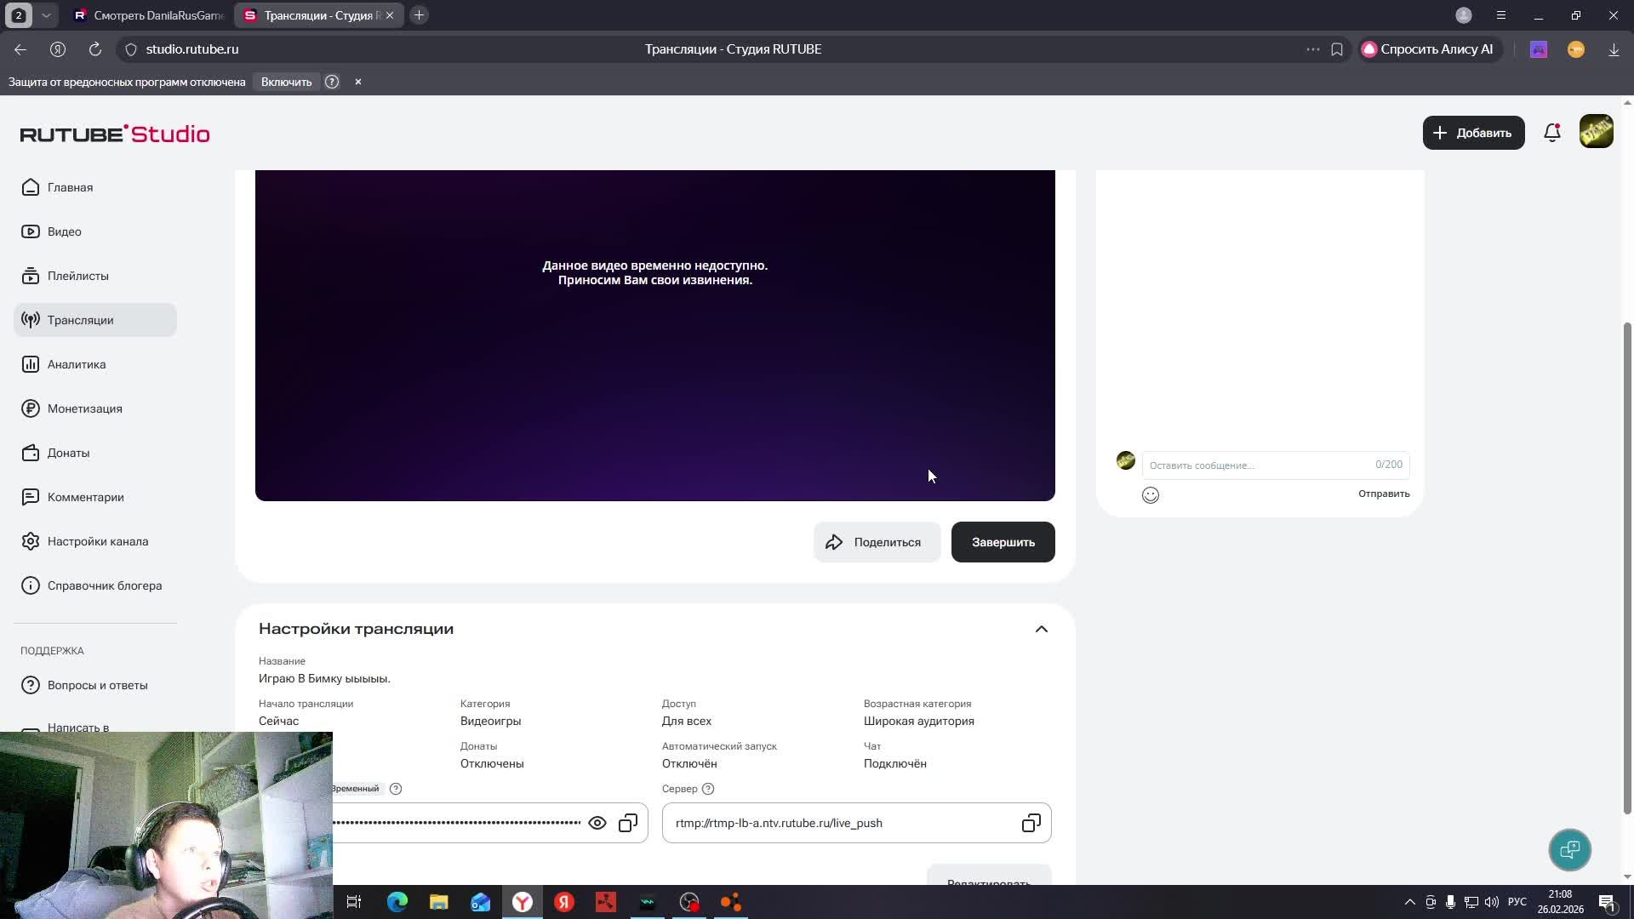The height and width of the screenshot is (919, 1634).
Task: Dismiss the protection warning bar
Action: 358,82
